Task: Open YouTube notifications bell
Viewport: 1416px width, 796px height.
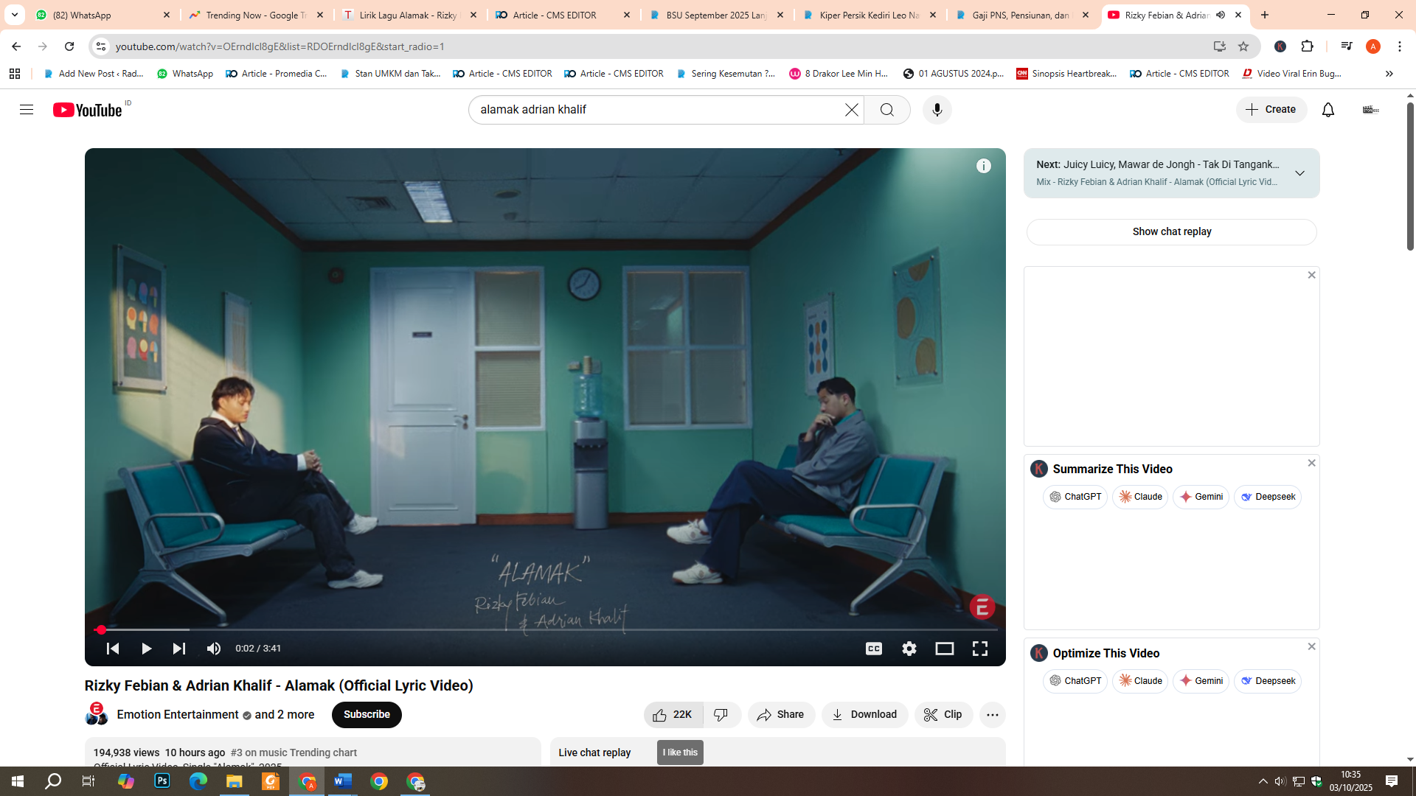Action: pos(1328,110)
